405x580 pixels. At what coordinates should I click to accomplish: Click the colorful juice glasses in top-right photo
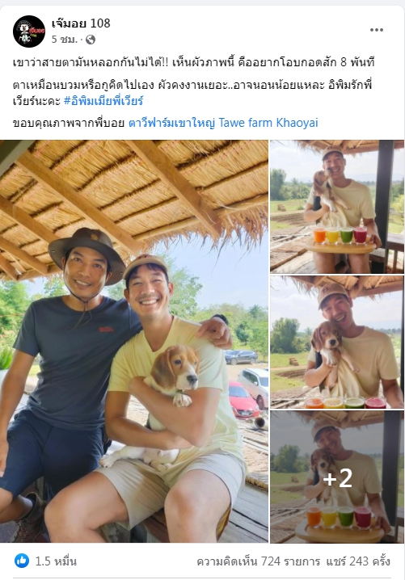click(x=340, y=235)
